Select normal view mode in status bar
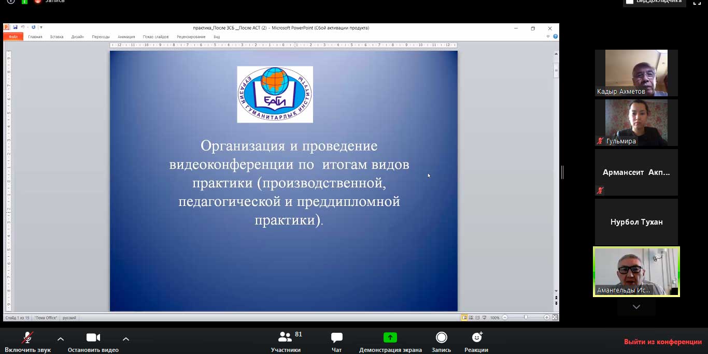The height and width of the screenshot is (354, 708). [x=464, y=317]
